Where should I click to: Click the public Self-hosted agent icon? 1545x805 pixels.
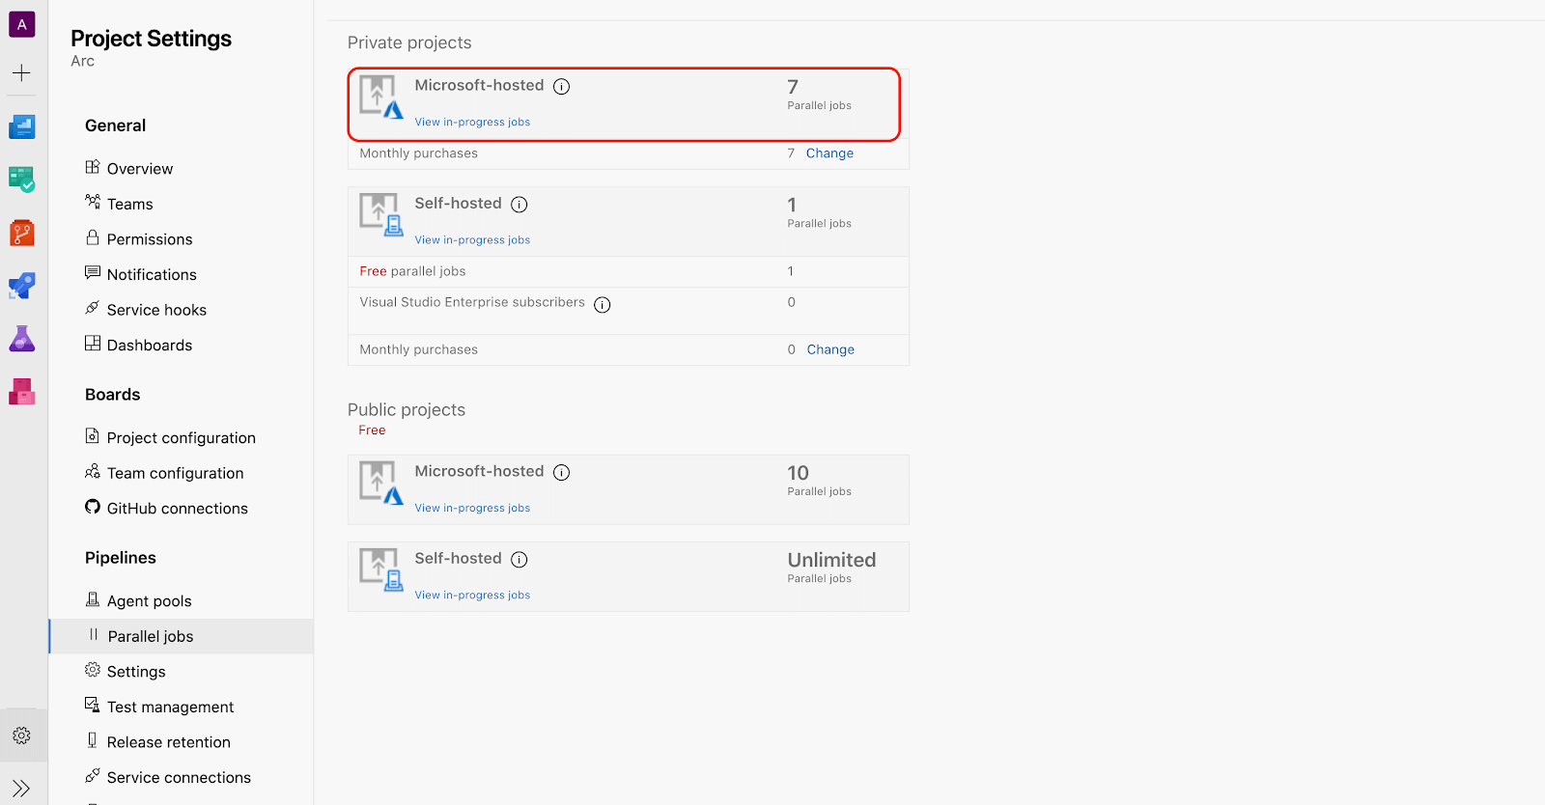click(x=381, y=569)
